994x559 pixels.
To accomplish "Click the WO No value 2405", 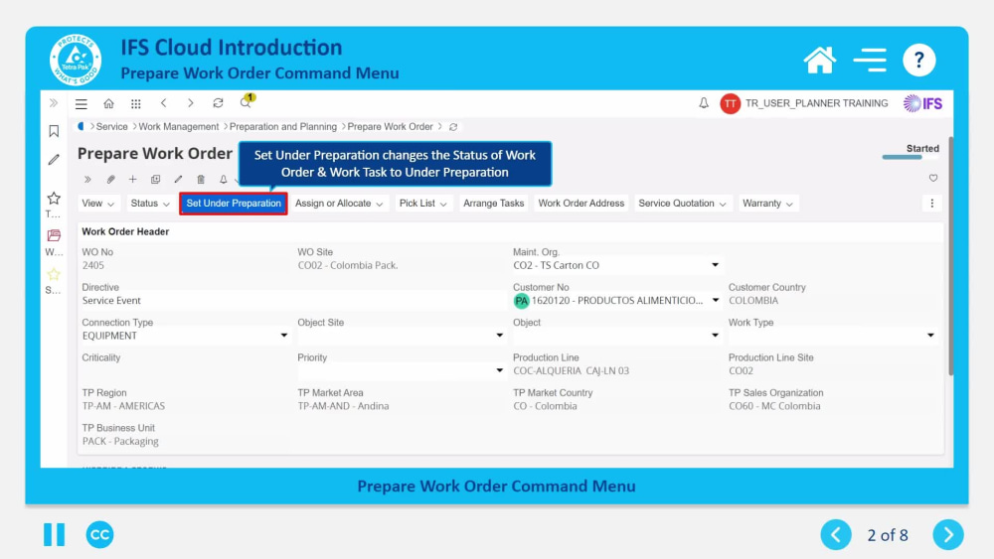I will [93, 265].
